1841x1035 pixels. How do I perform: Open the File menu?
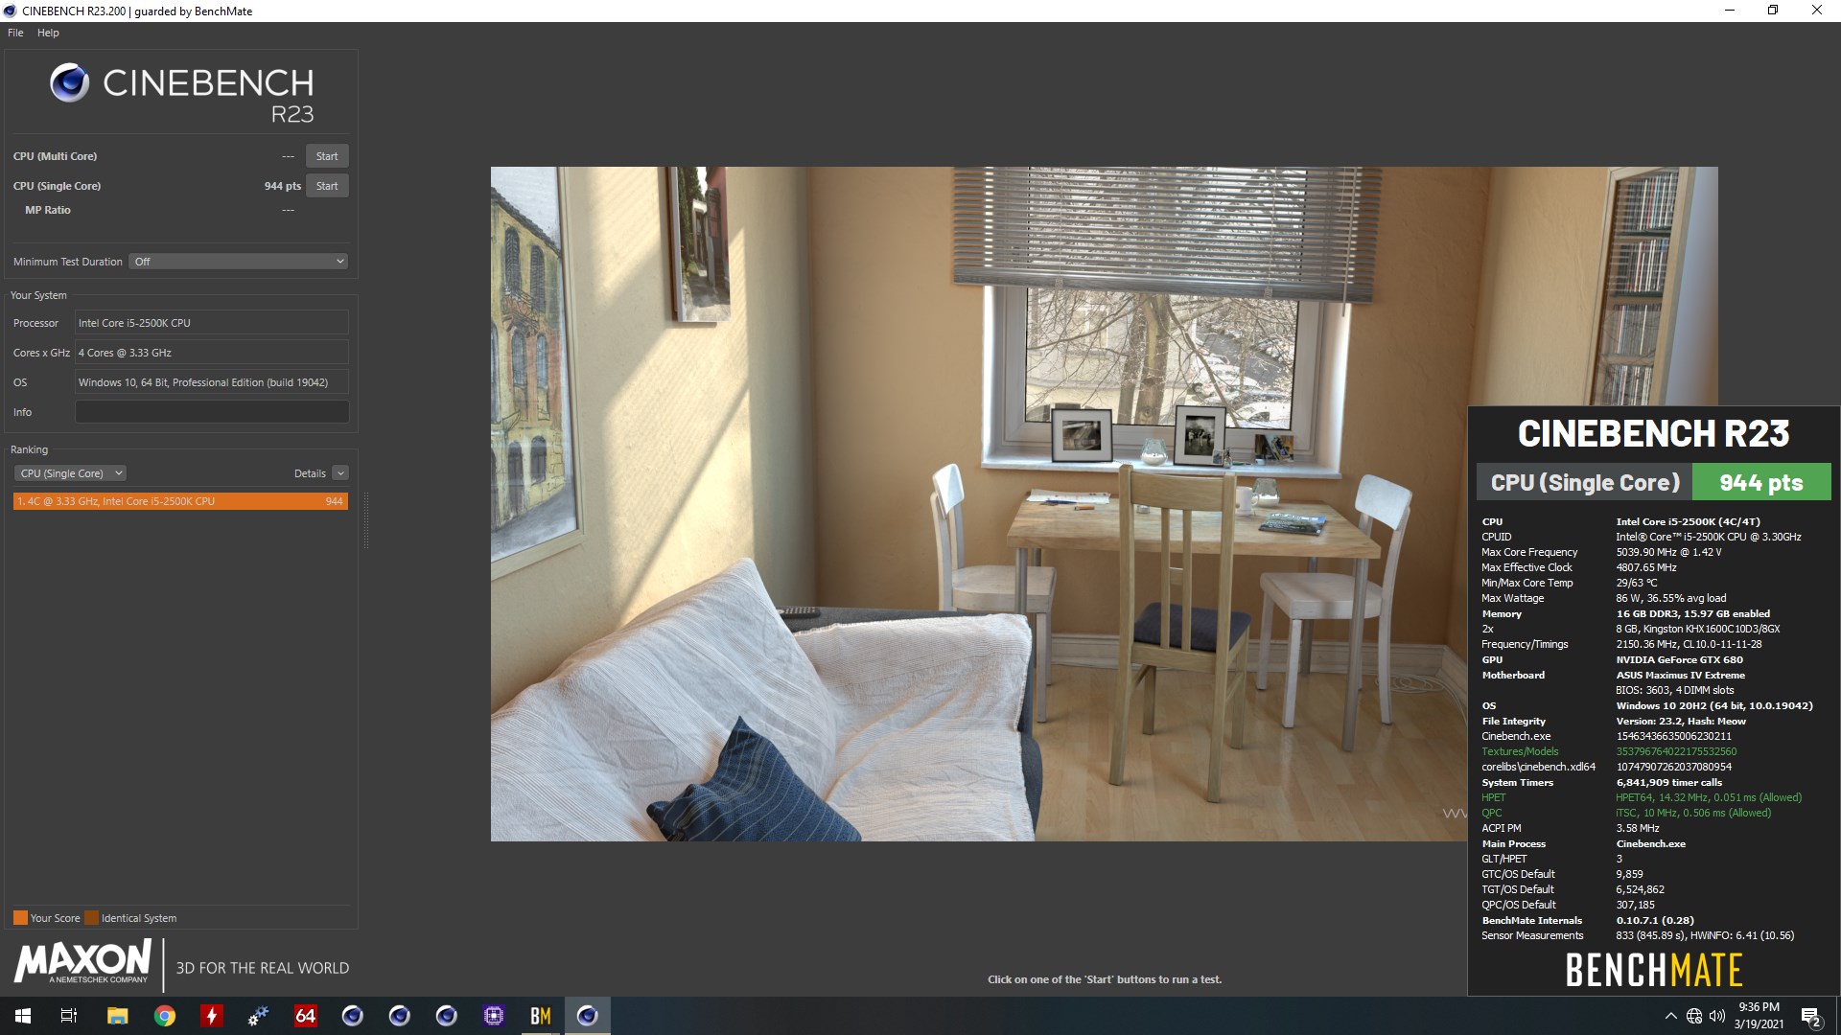click(x=15, y=33)
